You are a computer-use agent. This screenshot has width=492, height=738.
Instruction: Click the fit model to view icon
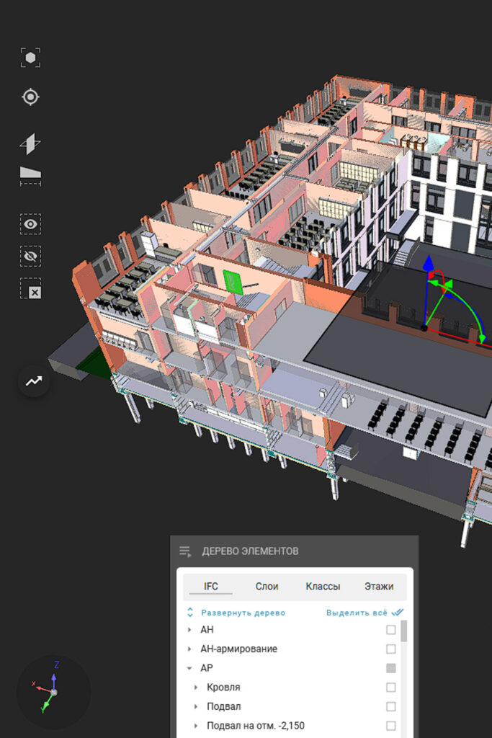click(30, 58)
